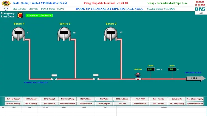Click the 'PLC A Status : MASTER' text

(25, 9)
